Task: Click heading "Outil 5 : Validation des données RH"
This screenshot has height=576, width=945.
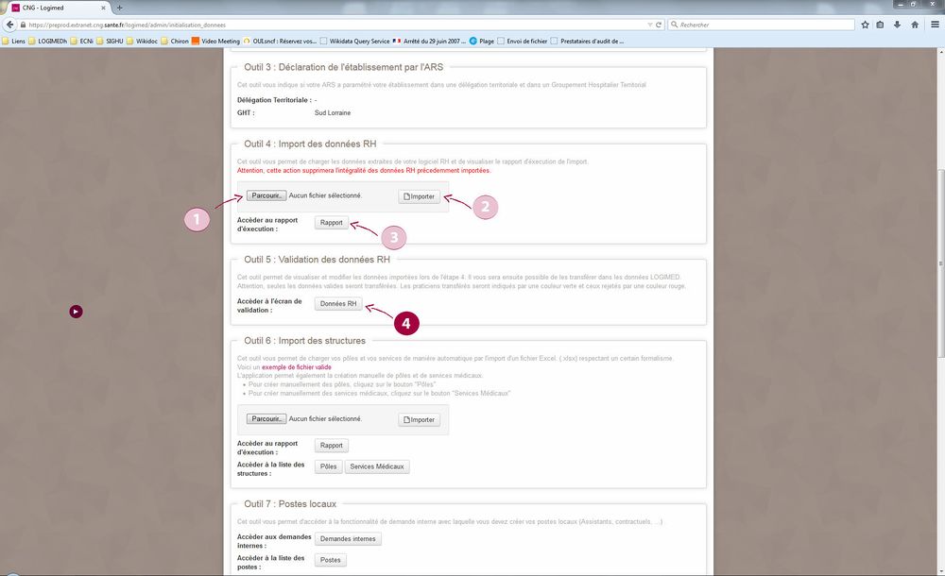Action: click(317, 260)
